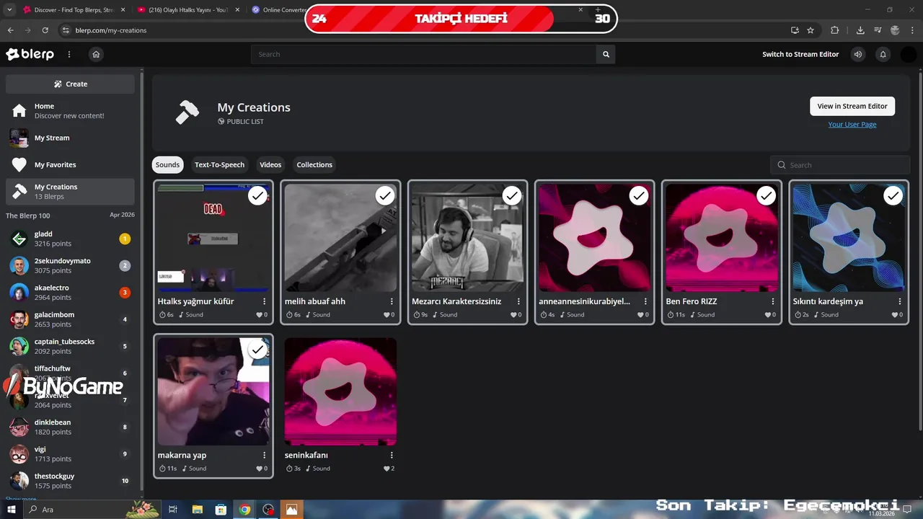923x519 pixels.
Task: Click the Create button
Action: pos(70,84)
